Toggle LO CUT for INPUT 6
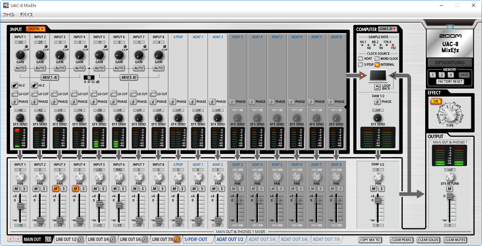Screen dimensions: 482x246 114,94
